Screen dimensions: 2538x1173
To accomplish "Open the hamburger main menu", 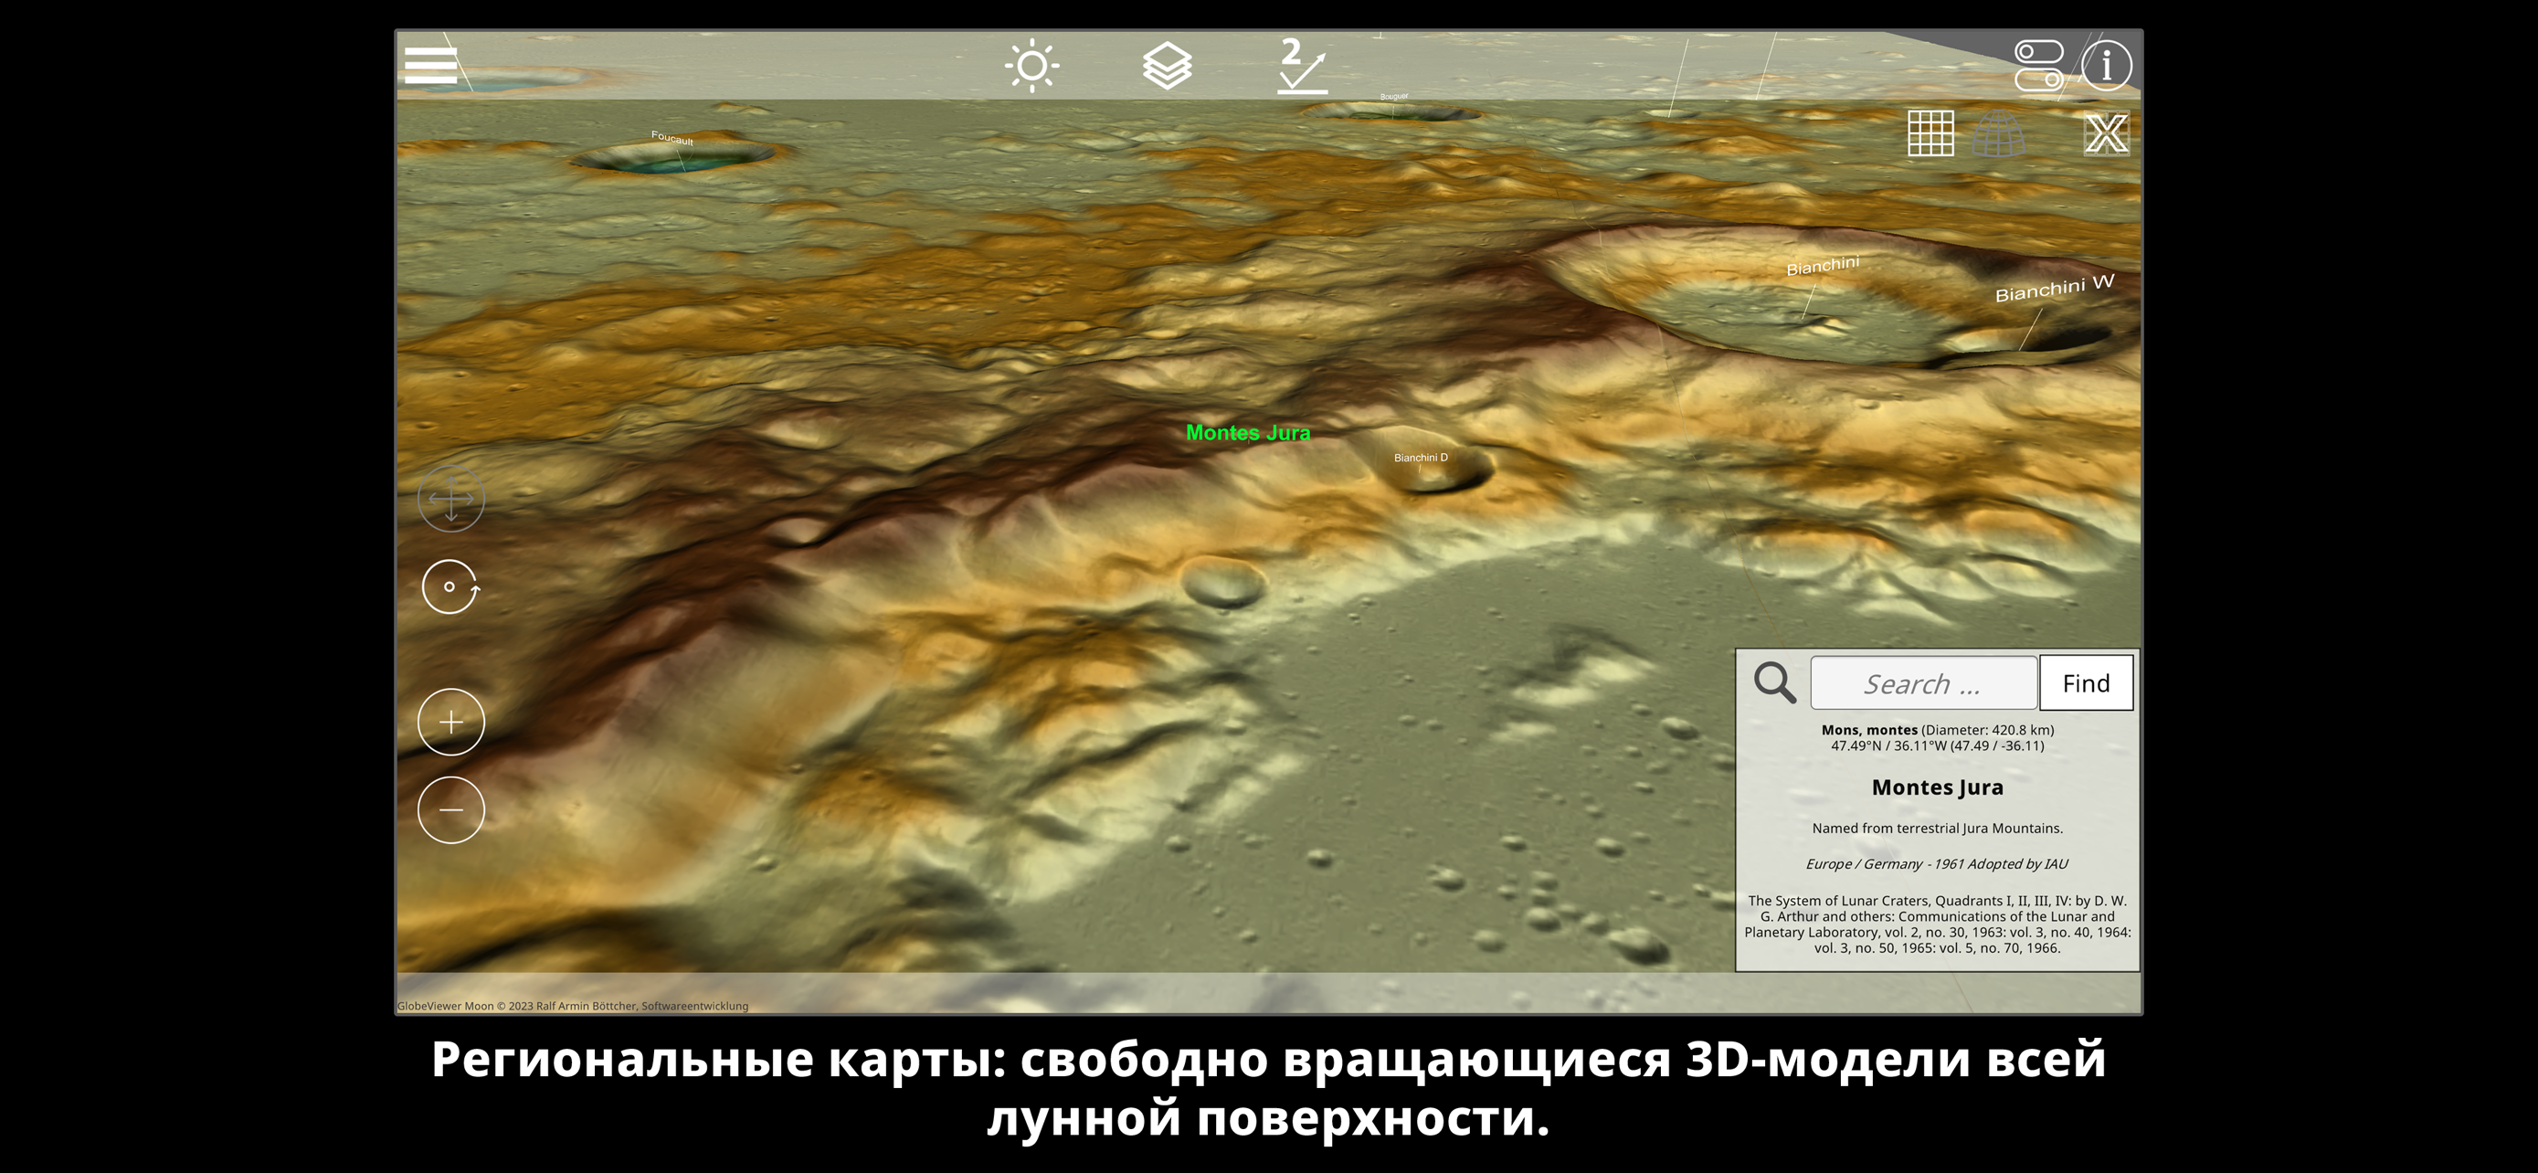I will point(430,65).
